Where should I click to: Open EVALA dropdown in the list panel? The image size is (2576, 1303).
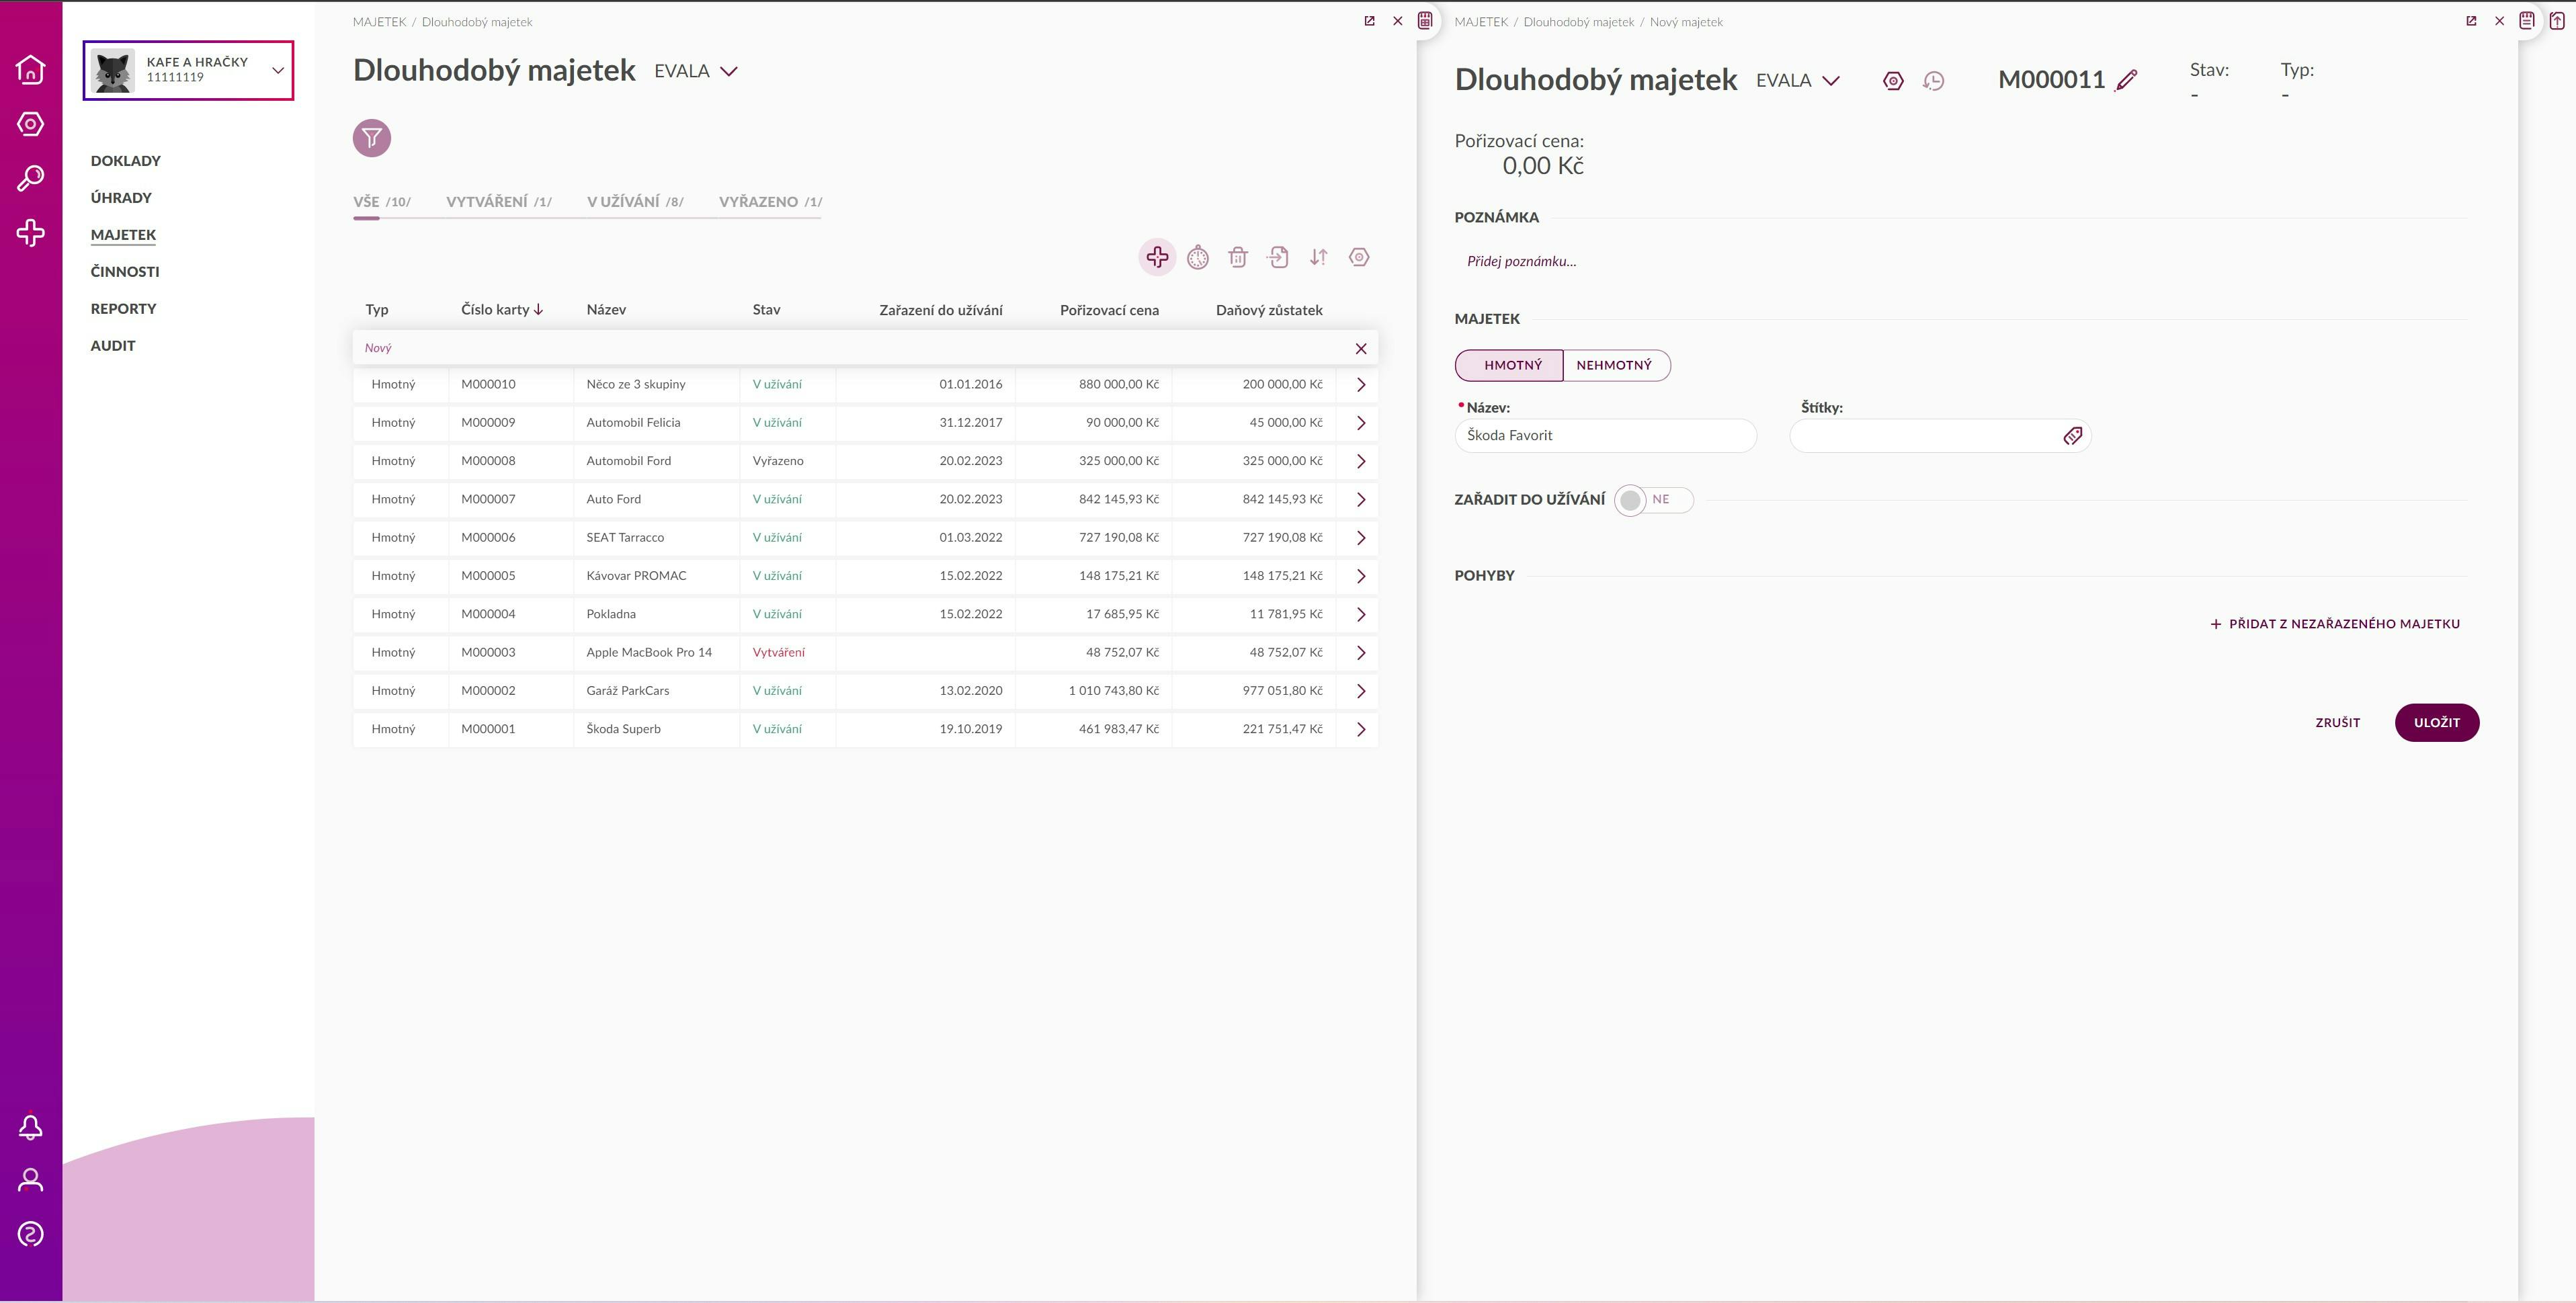click(696, 71)
